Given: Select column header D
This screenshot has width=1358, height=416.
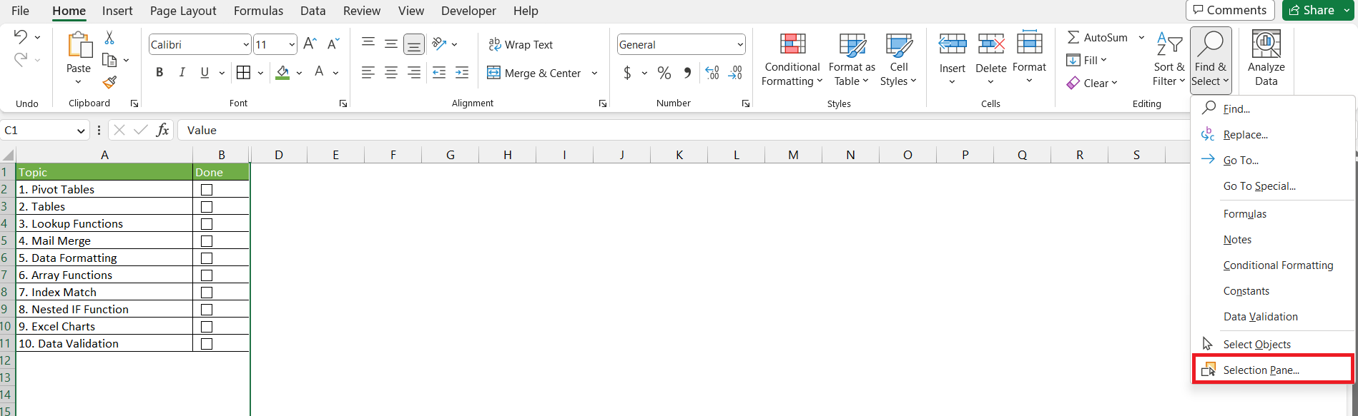Looking at the screenshot, I should tap(278, 155).
